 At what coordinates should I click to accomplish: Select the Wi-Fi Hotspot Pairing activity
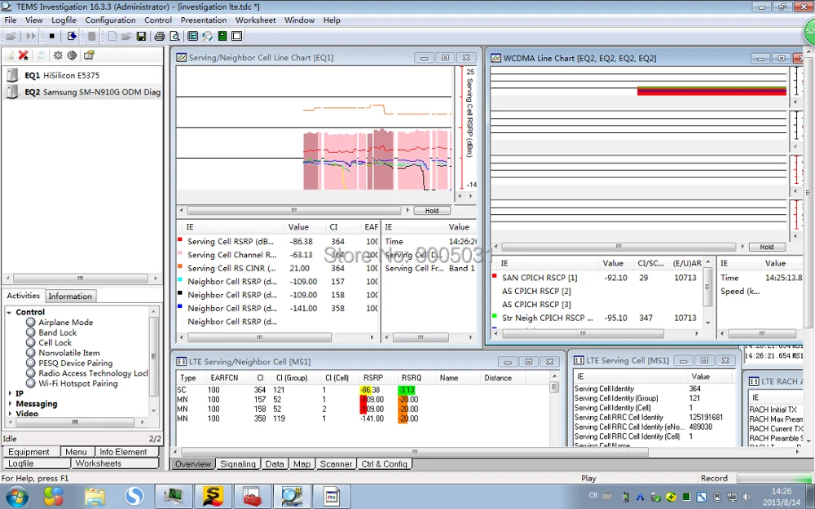click(77, 384)
